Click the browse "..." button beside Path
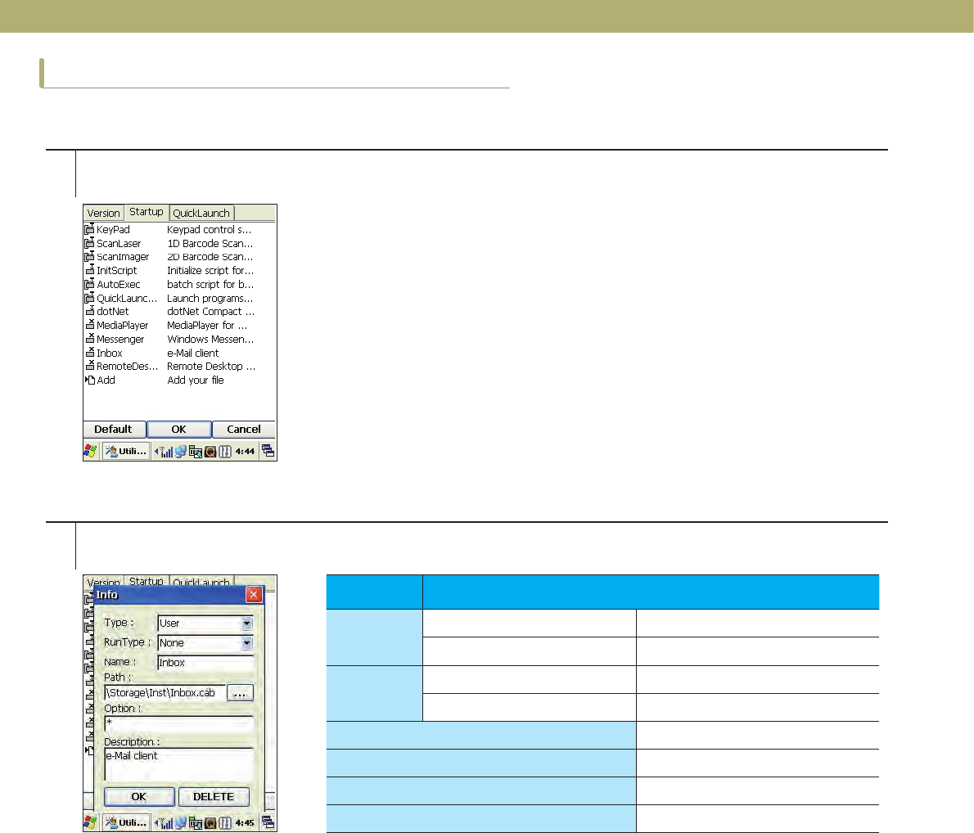974x833 pixels. (241, 692)
